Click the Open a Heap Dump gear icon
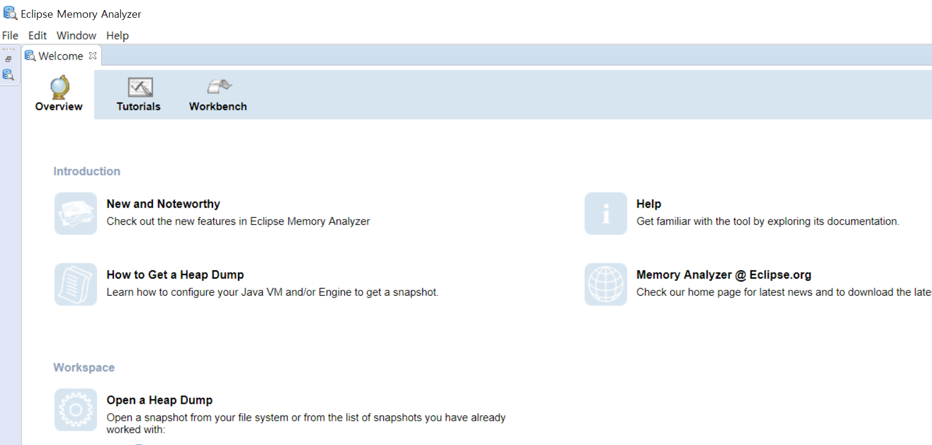Viewport: 932px width, 445px height. 76,410
